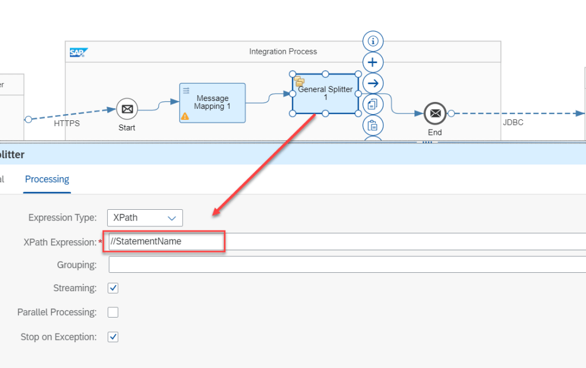The image size is (586, 368).
Task: Enable the Parallel Processing checkbox
Action: point(113,312)
